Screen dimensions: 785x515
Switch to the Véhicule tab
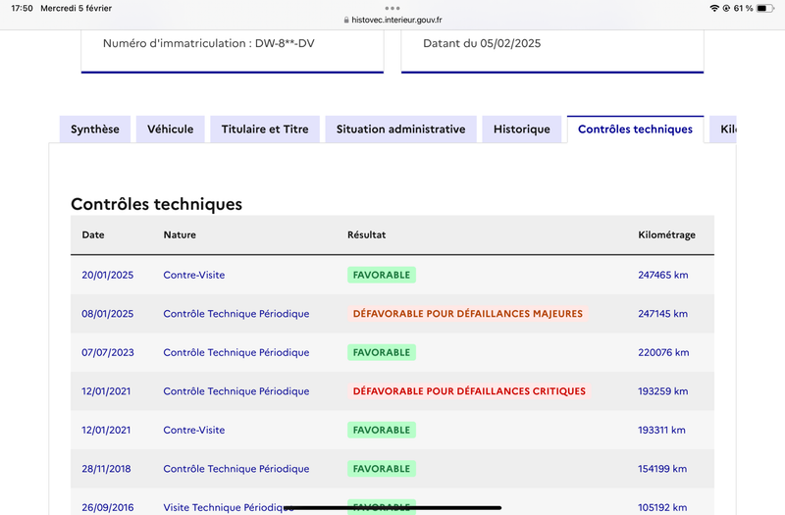click(170, 129)
